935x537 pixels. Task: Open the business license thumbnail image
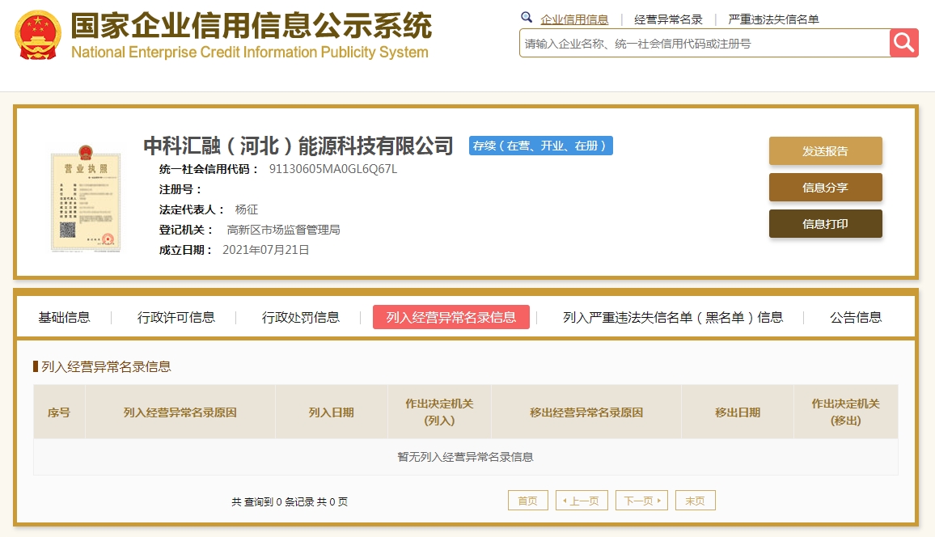(x=86, y=199)
